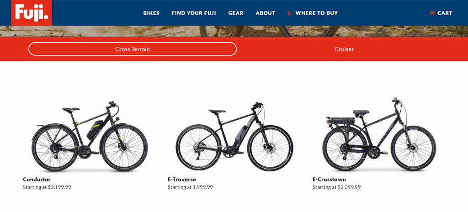This screenshot has width=468, height=212.
Task: Click the hero banner image strip
Action: (x=234, y=32)
